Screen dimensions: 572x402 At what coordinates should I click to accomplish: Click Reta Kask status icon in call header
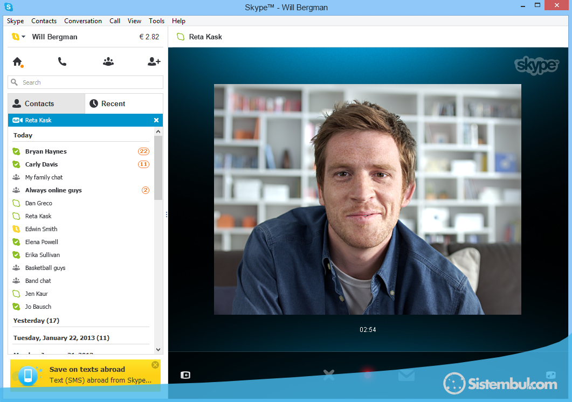tap(181, 37)
